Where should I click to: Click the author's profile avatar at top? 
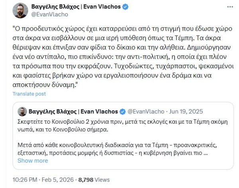pos(20,11)
